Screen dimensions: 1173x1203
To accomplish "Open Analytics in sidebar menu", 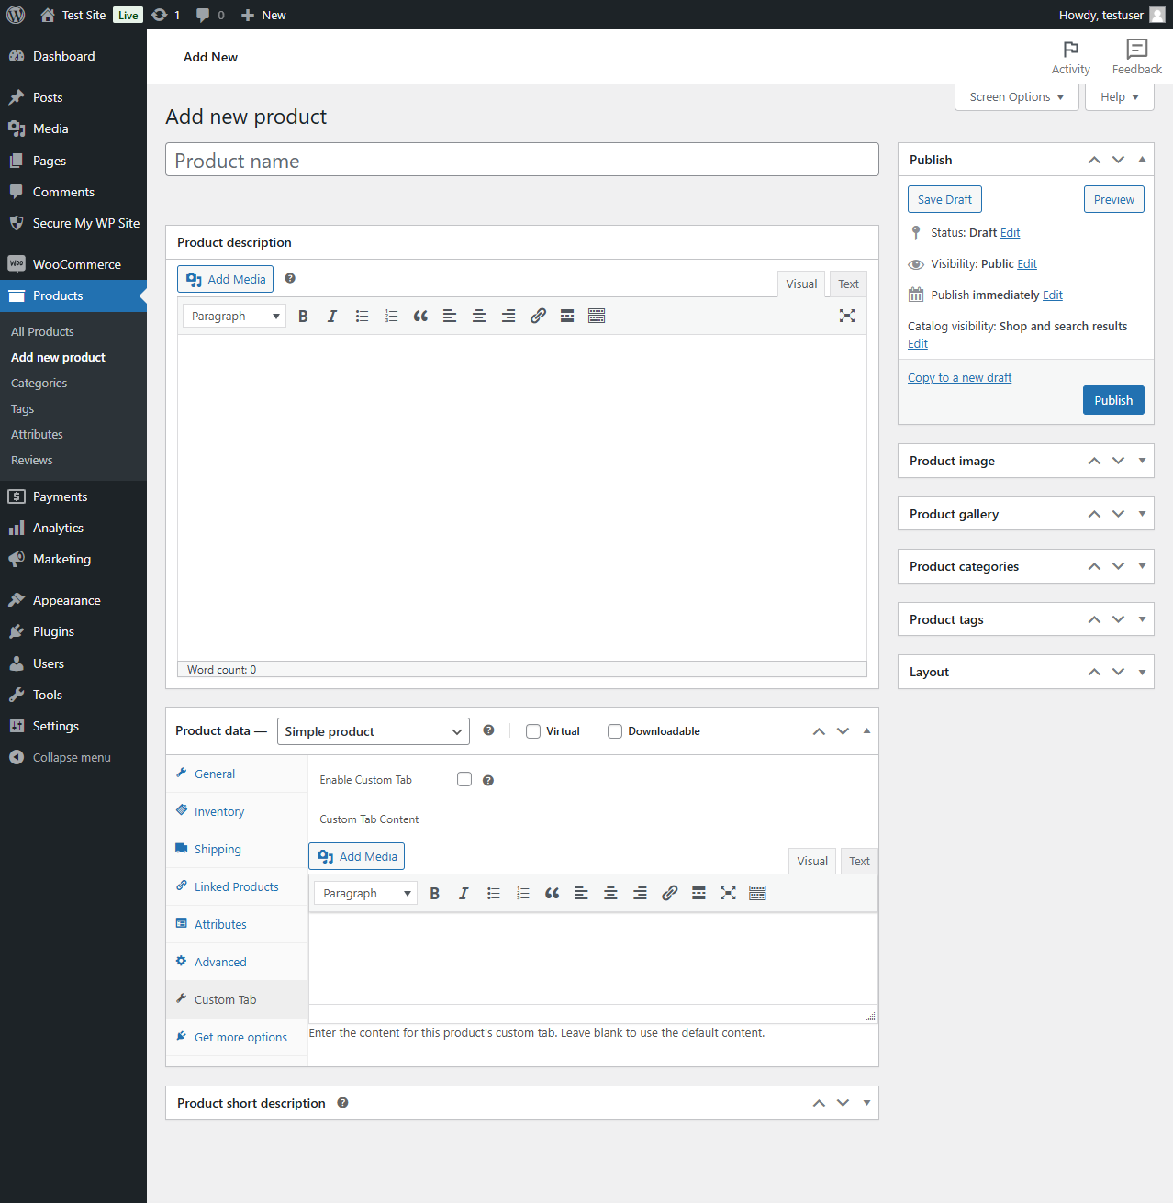I will point(73,528).
